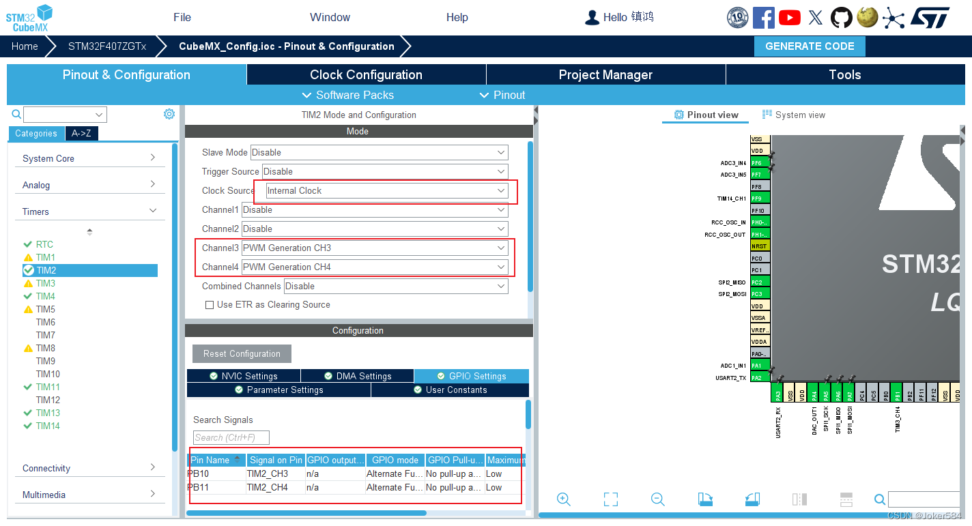This screenshot has width=972, height=526.
Task: Open the NVIC Settings tab
Action: pyautogui.click(x=244, y=376)
